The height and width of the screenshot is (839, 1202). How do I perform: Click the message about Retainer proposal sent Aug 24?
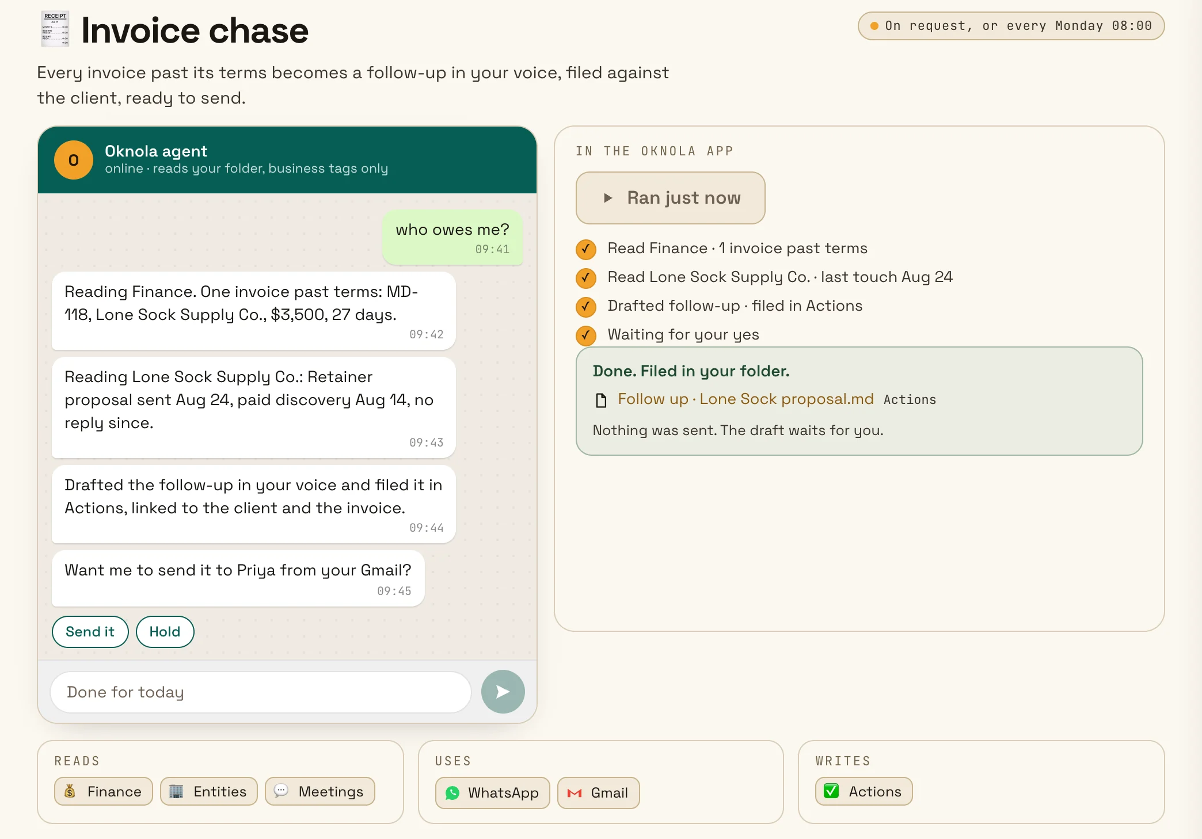point(254,407)
